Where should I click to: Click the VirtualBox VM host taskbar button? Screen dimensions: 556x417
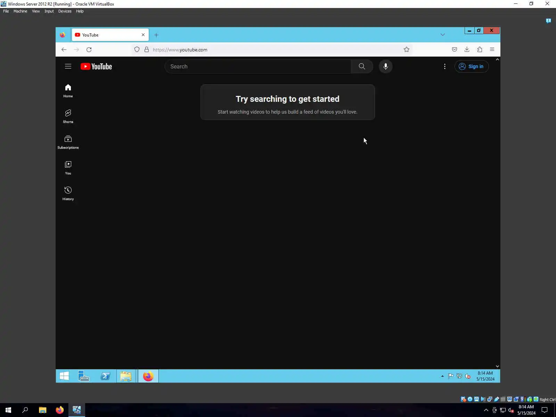pos(77,410)
